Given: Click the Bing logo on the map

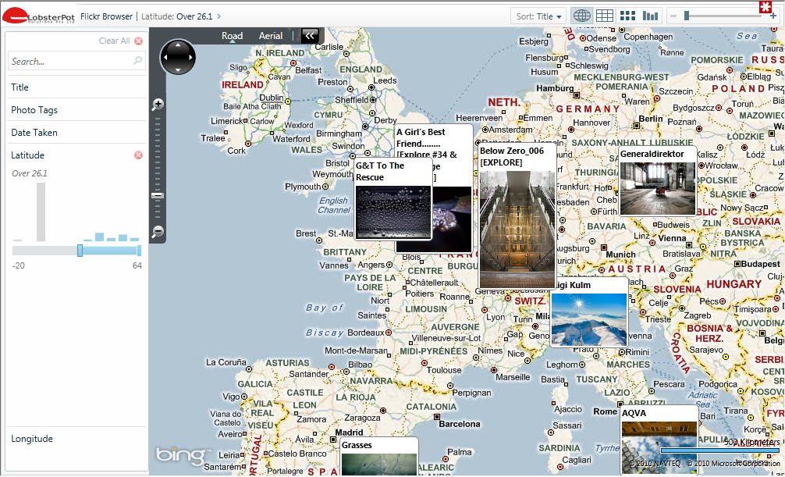Looking at the screenshot, I should pyautogui.click(x=183, y=455).
